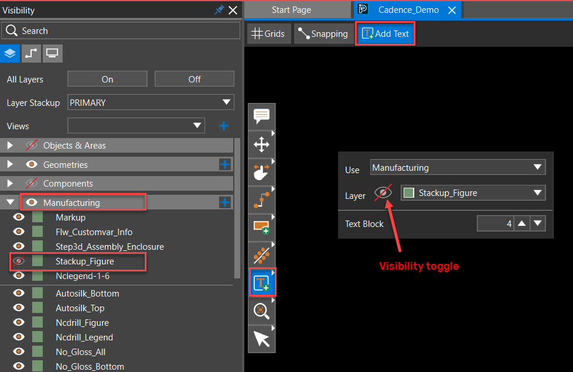The height and width of the screenshot is (372, 573).
Task: Close the Visibility panel
Action: 233,10
